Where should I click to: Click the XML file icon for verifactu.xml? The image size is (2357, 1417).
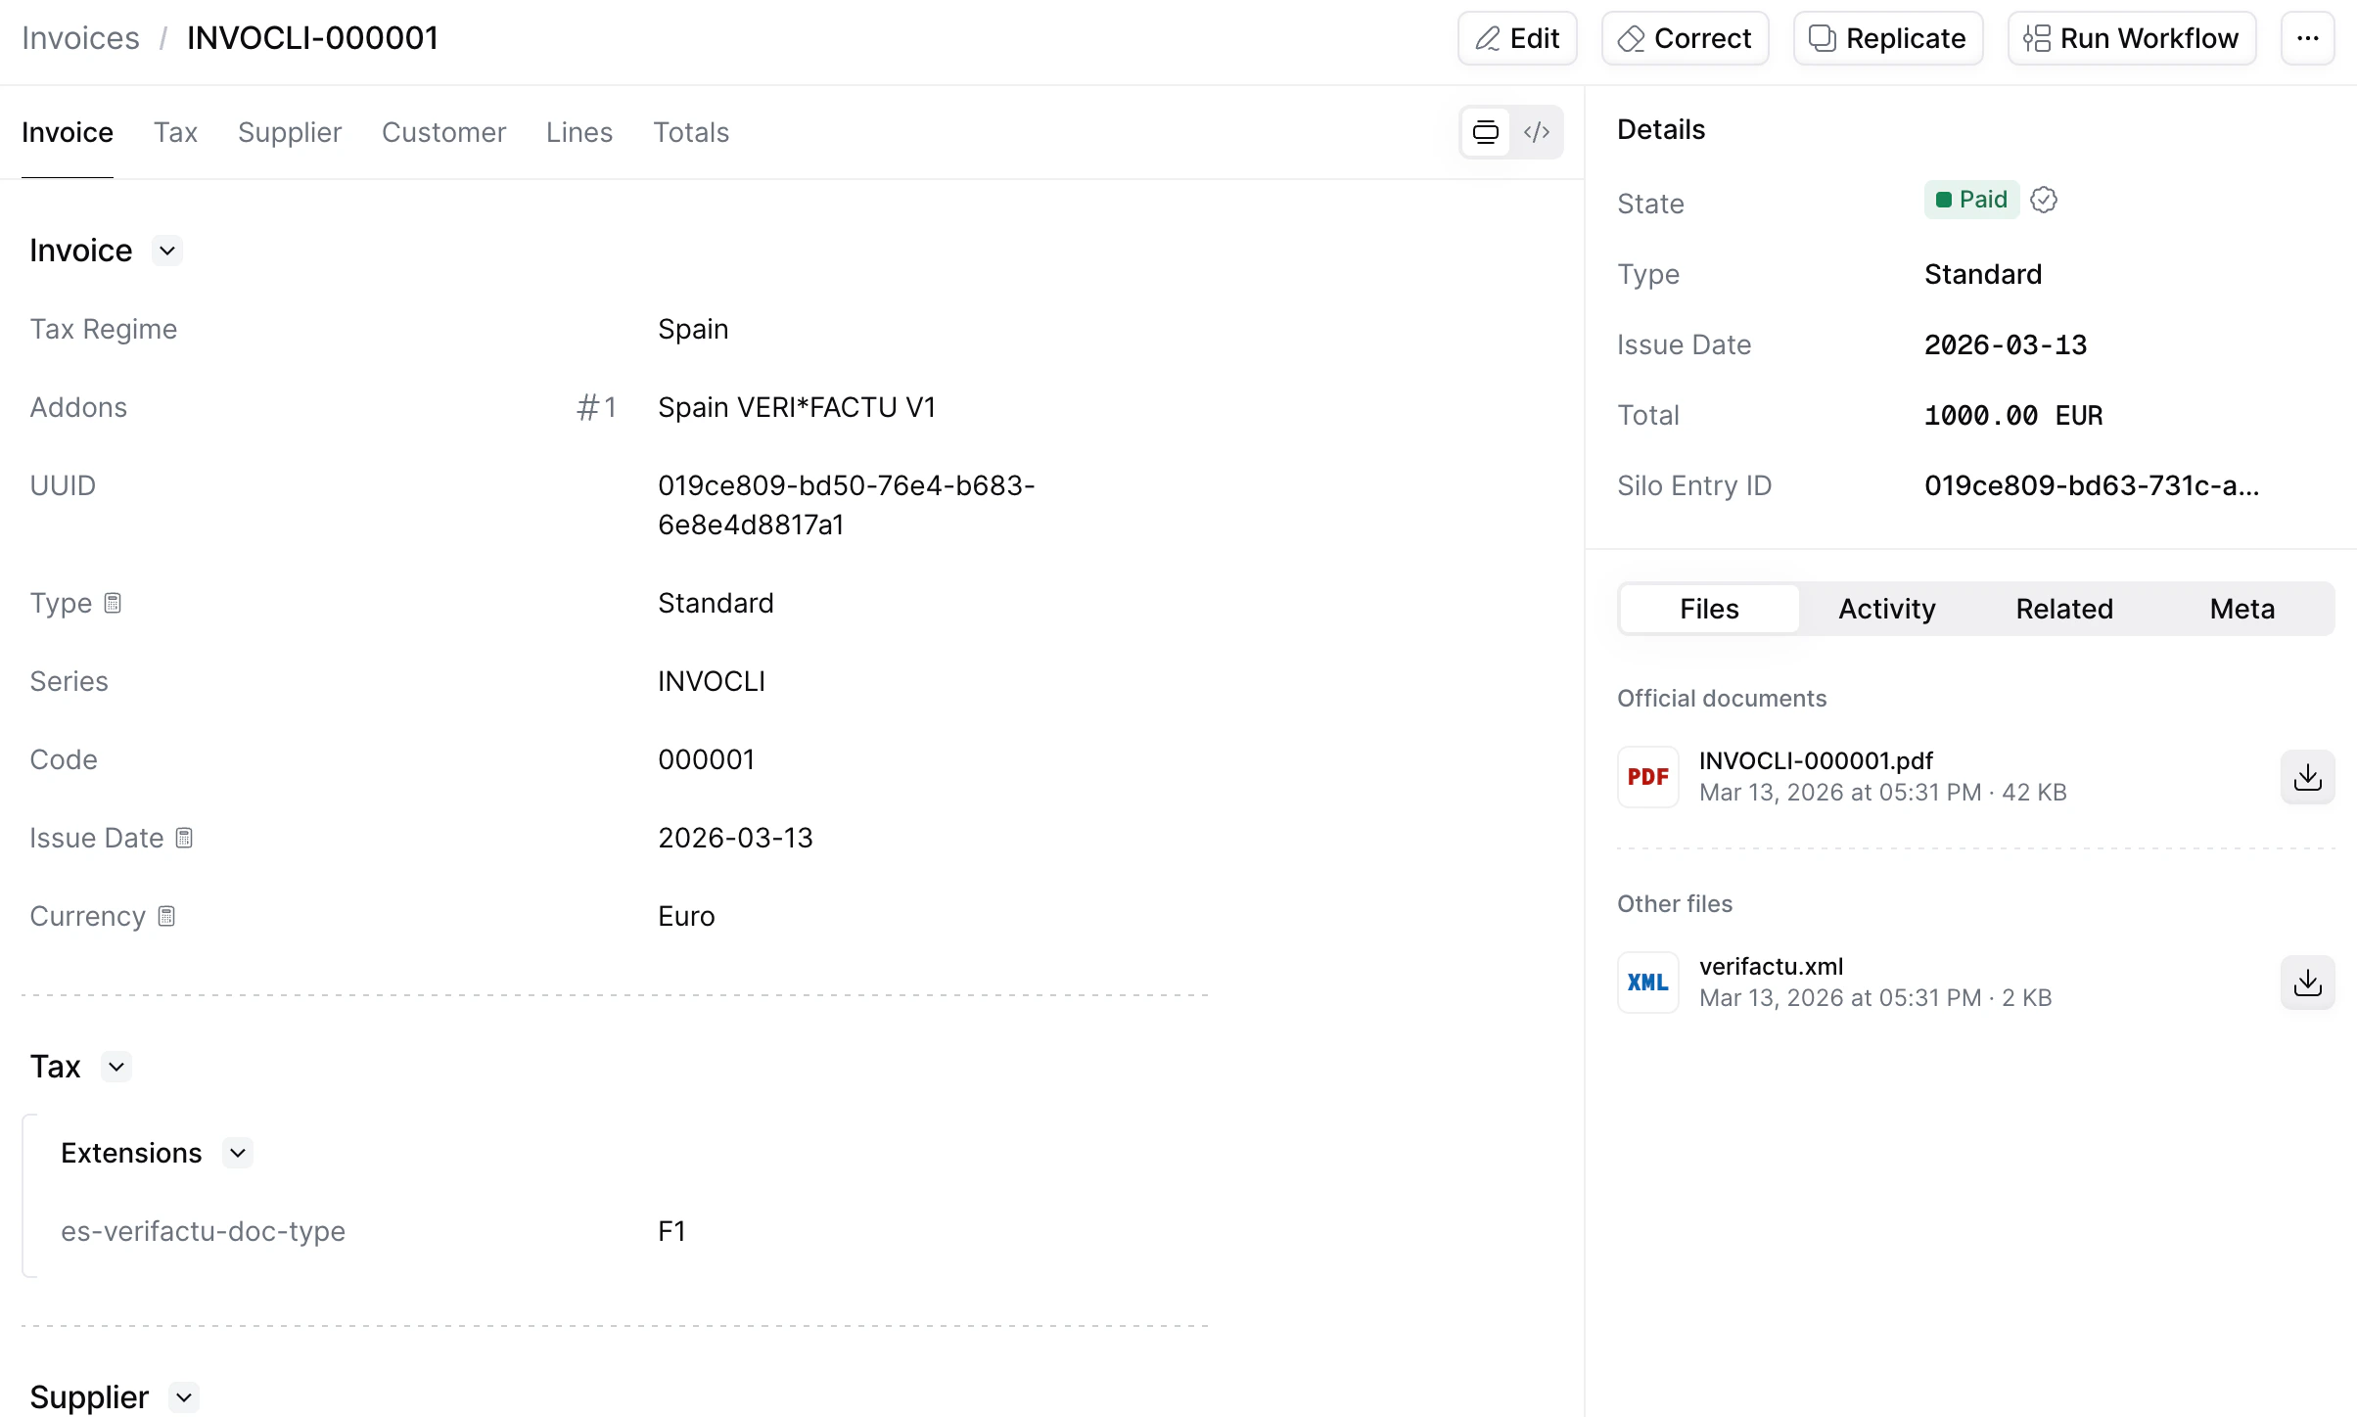point(1648,983)
